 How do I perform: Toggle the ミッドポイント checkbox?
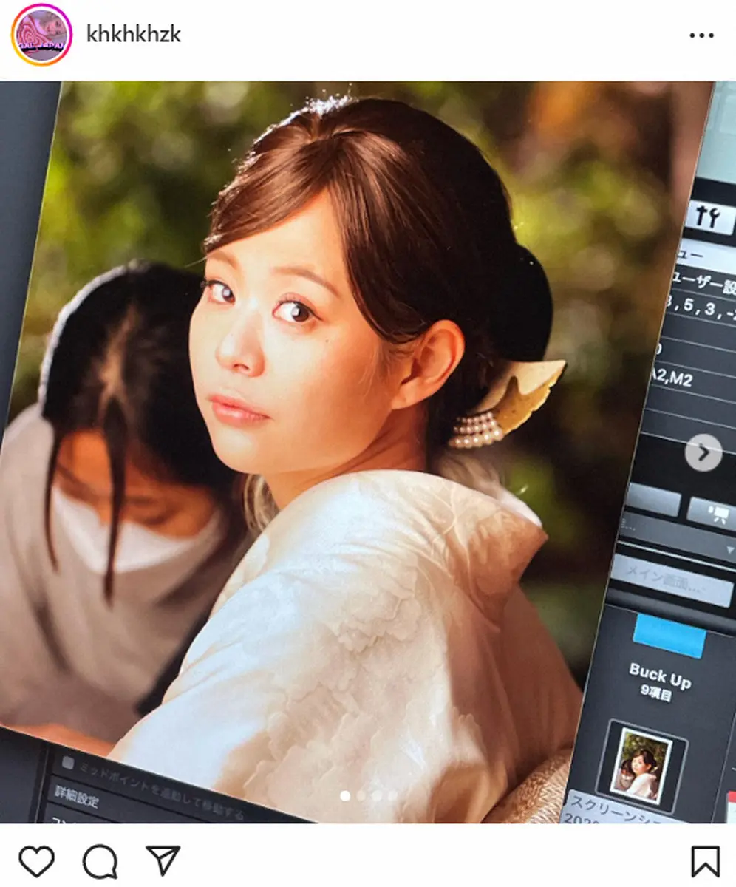point(68,762)
